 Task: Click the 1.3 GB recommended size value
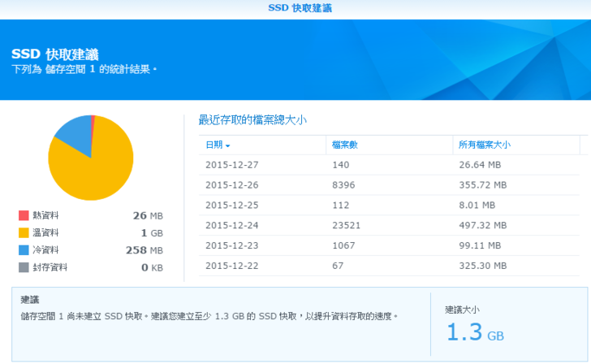(x=475, y=333)
